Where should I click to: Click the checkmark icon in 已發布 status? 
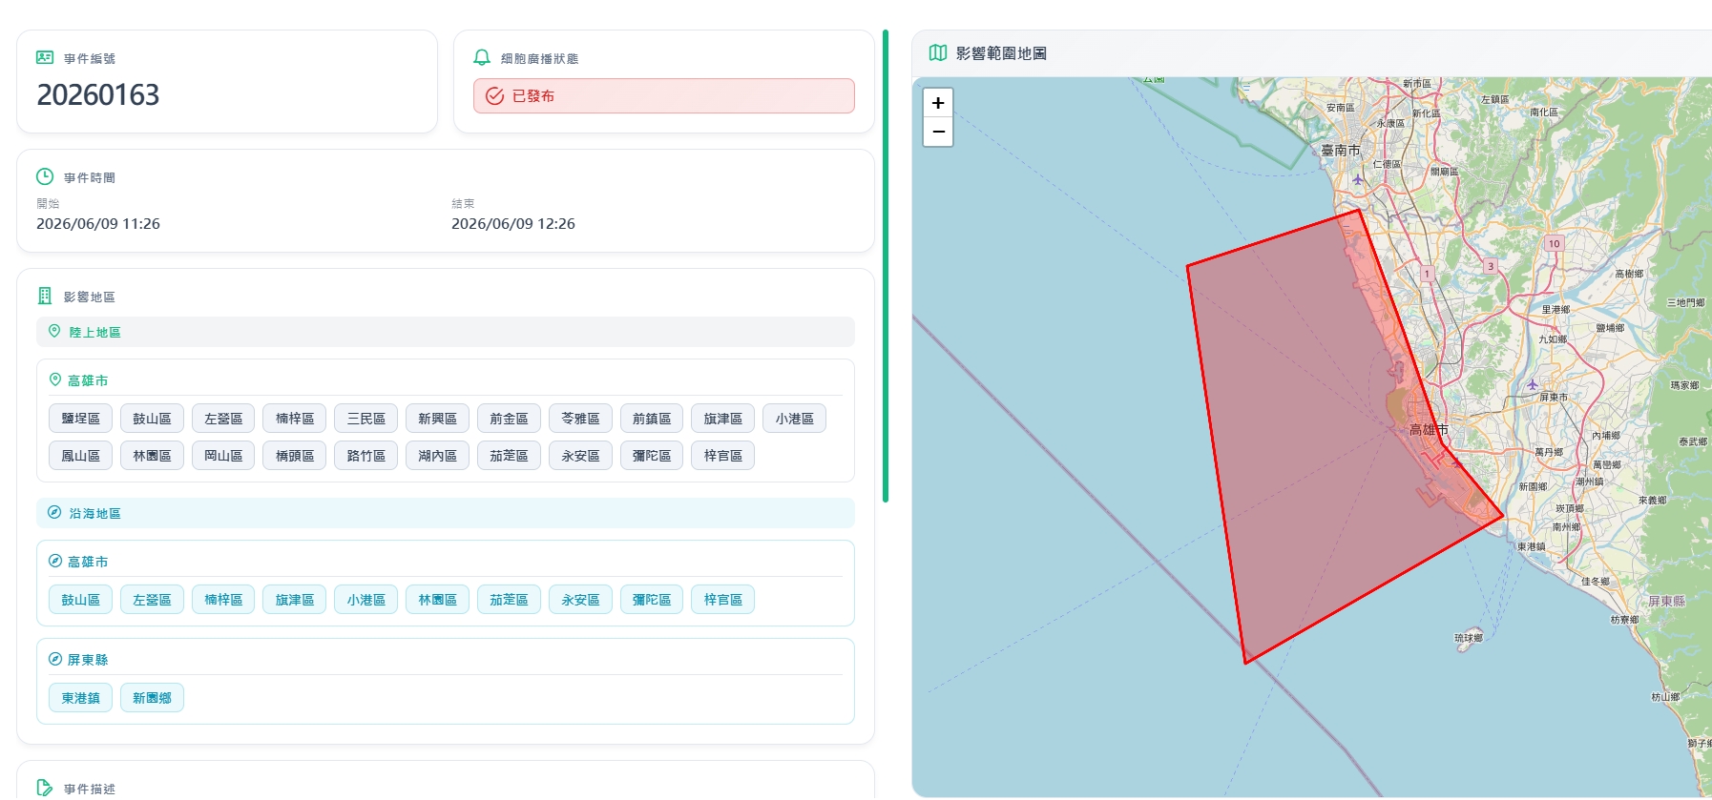[494, 96]
